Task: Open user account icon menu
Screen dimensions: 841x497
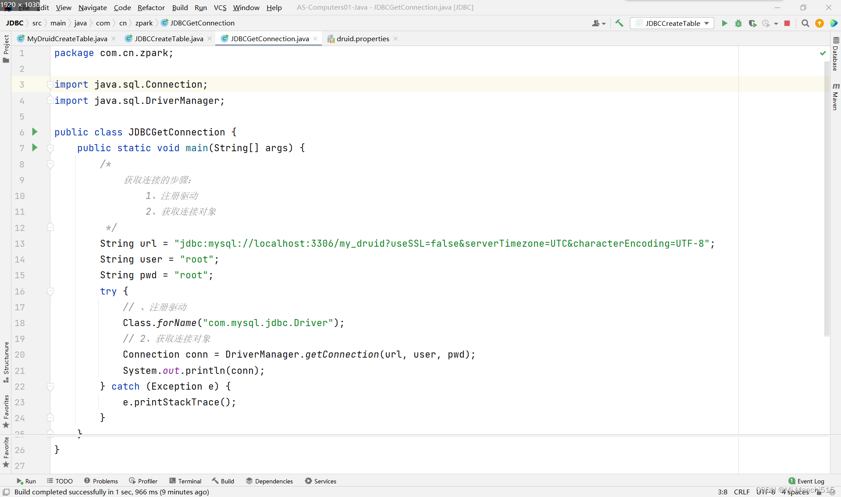Action: (599, 23)
